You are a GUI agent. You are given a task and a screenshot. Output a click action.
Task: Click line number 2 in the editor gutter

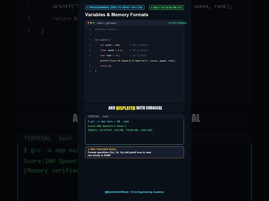click(x=90, y=34)
